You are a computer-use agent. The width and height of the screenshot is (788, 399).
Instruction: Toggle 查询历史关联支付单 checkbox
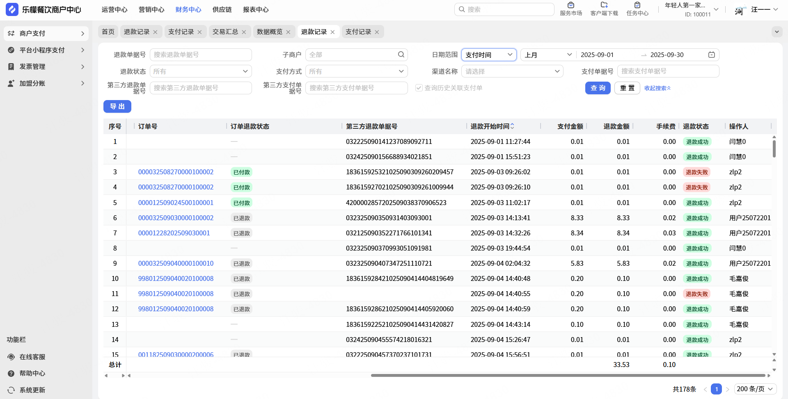pyautogui.click(x=419, y=88)
